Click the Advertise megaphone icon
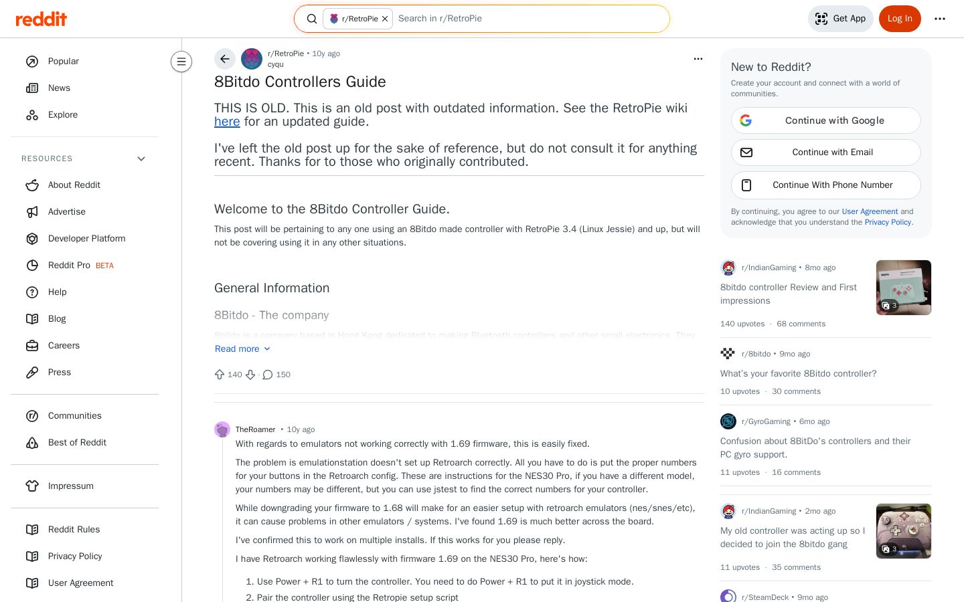 (x=32, y=212)
